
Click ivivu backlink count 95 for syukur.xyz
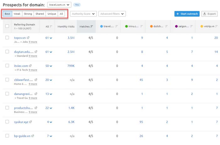pos(141,122)
